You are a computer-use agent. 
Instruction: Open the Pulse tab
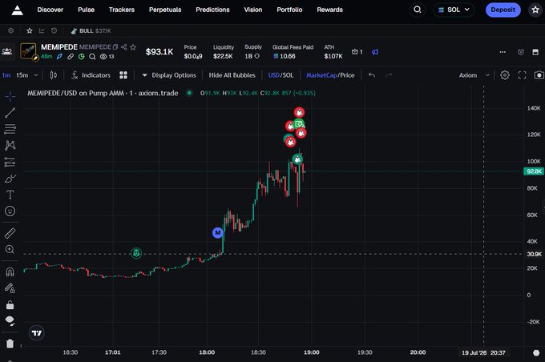[x=87, y=10]
